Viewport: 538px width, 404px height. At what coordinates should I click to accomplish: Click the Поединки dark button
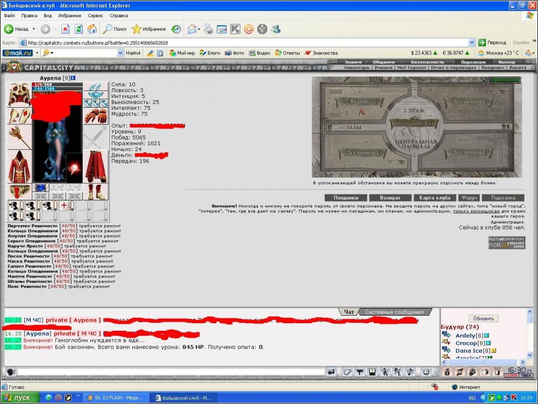click(x=346, y=198)
